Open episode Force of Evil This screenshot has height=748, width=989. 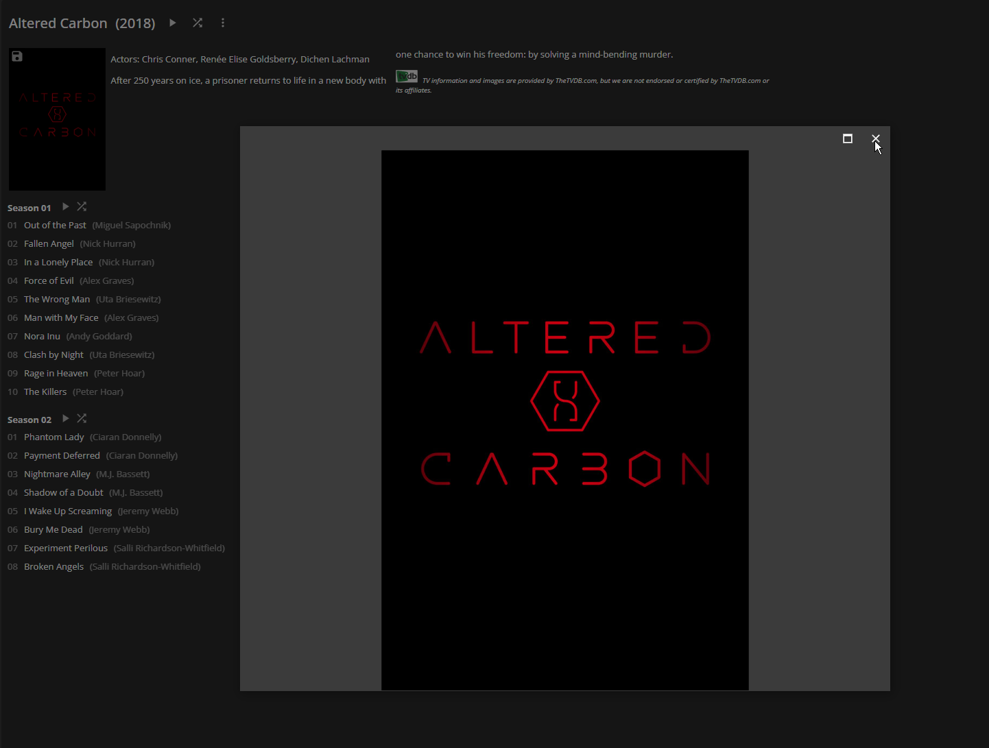[49, 280]
